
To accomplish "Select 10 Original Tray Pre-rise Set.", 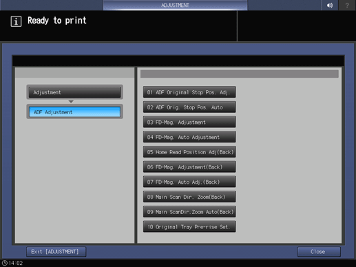I will point(189,226).
